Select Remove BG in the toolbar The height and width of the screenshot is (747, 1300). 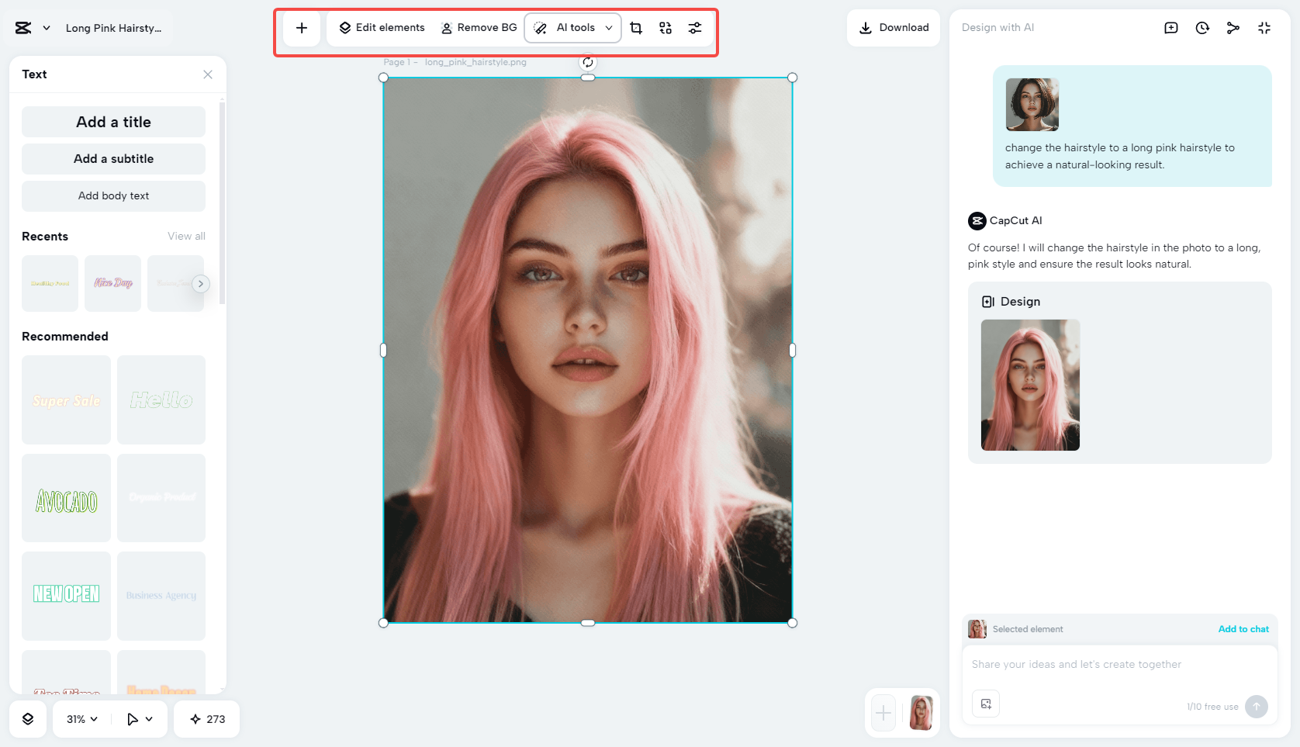479,27
